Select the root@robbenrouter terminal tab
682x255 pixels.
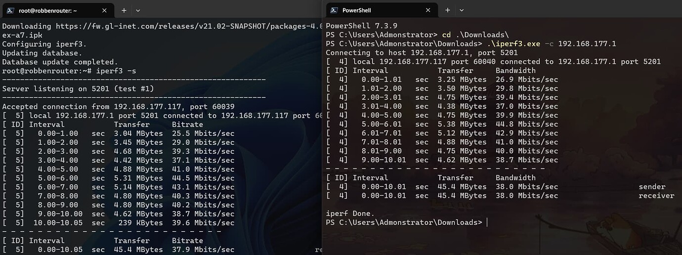tap(57, 10)
